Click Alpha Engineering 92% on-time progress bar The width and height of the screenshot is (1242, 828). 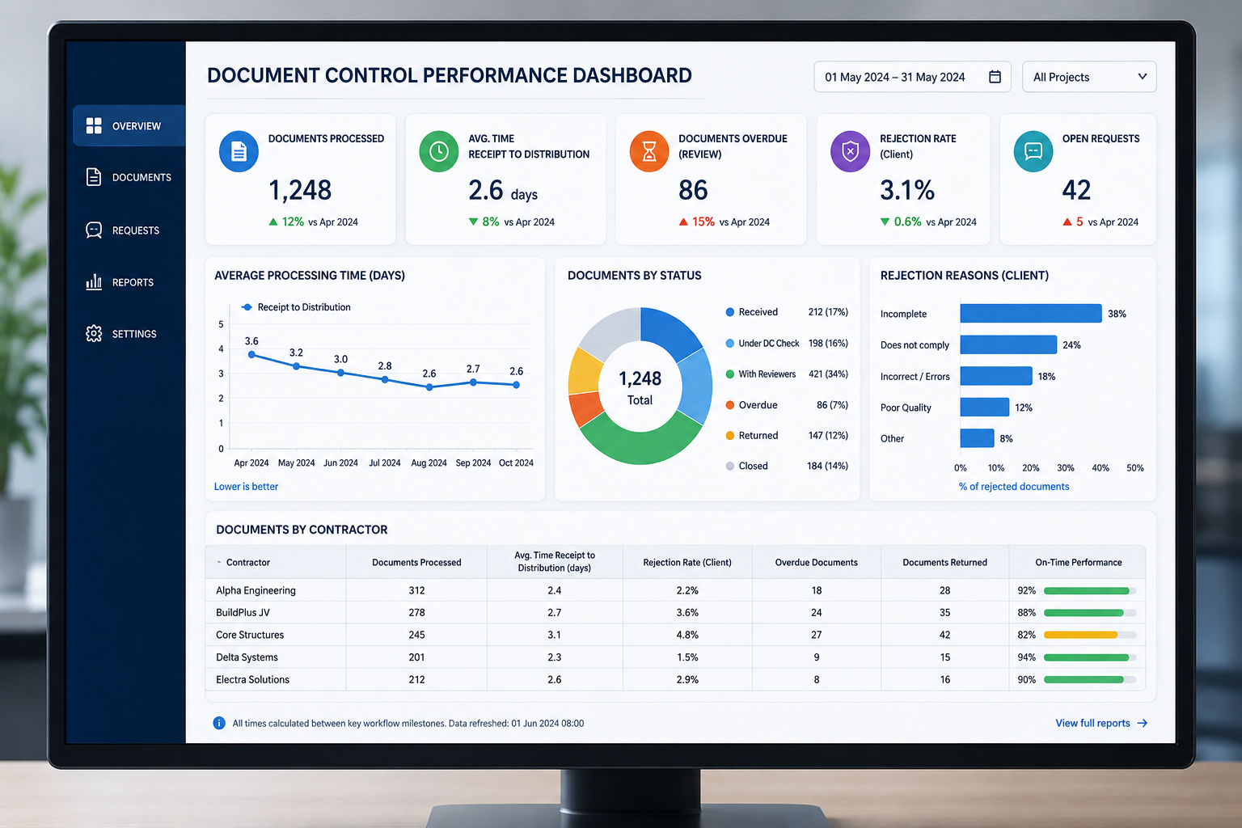click(x=1090, y=590)
